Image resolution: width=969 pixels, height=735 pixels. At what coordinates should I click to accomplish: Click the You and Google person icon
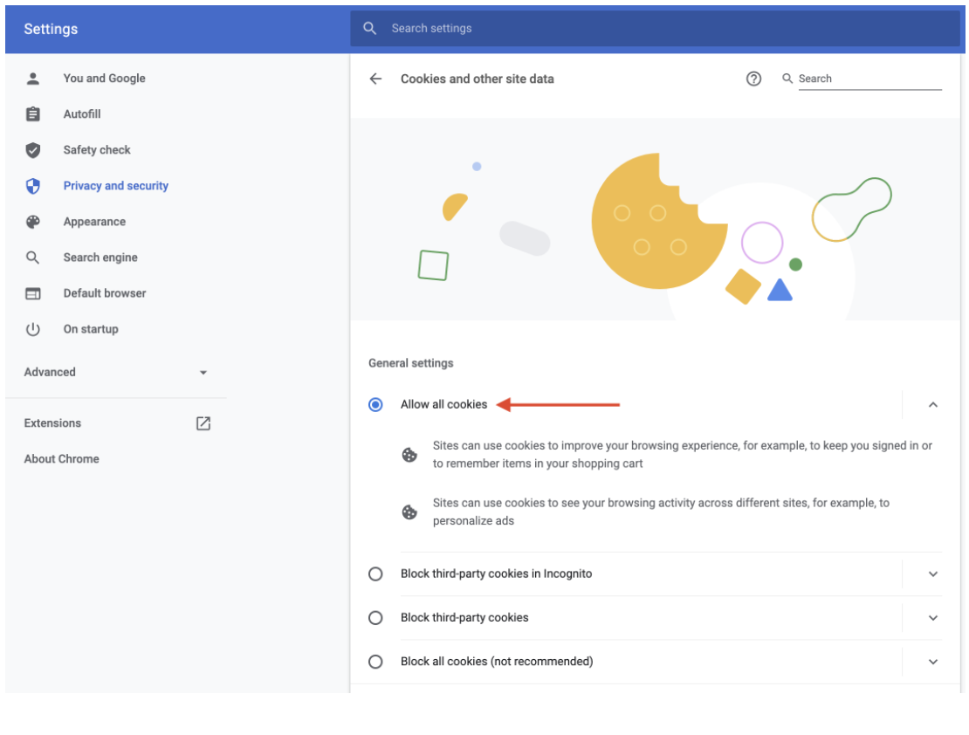[33, 79]
